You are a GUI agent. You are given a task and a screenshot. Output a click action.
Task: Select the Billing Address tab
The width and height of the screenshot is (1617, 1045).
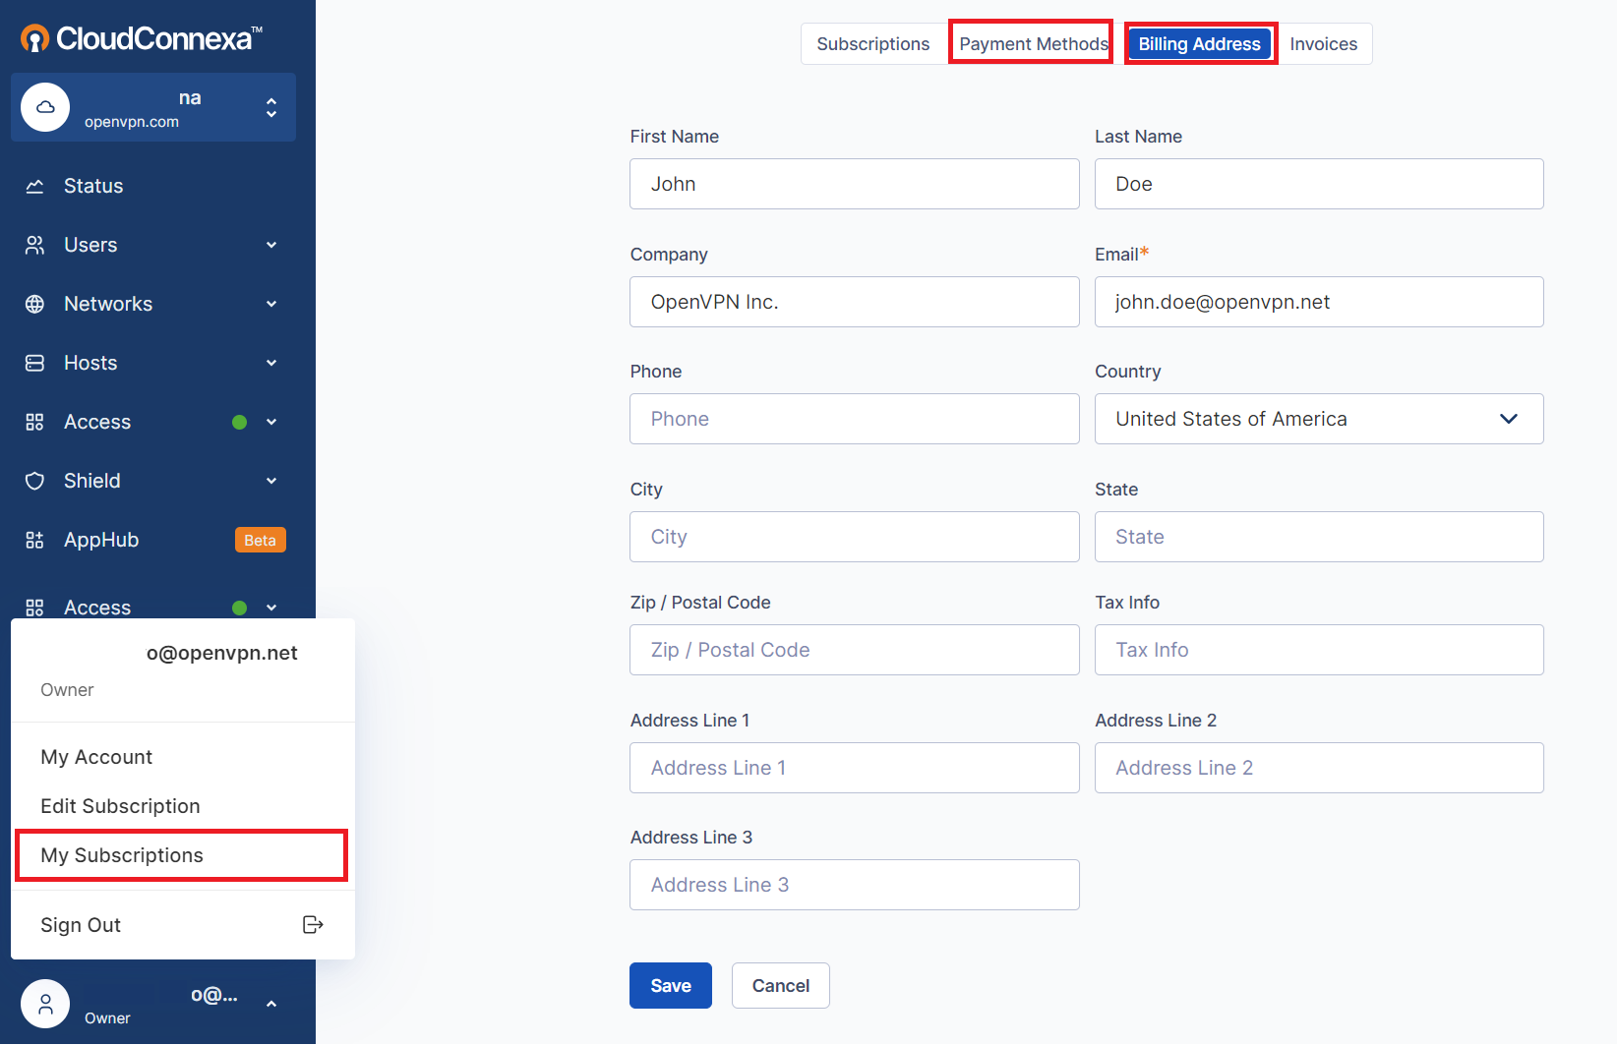coord(1200,44)
